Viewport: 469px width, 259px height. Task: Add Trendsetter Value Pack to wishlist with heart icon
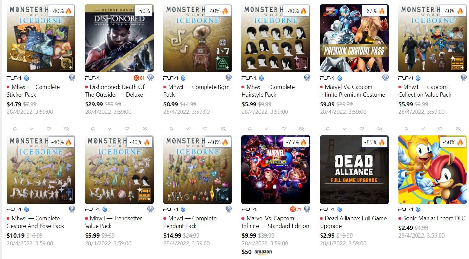point(127,129)
